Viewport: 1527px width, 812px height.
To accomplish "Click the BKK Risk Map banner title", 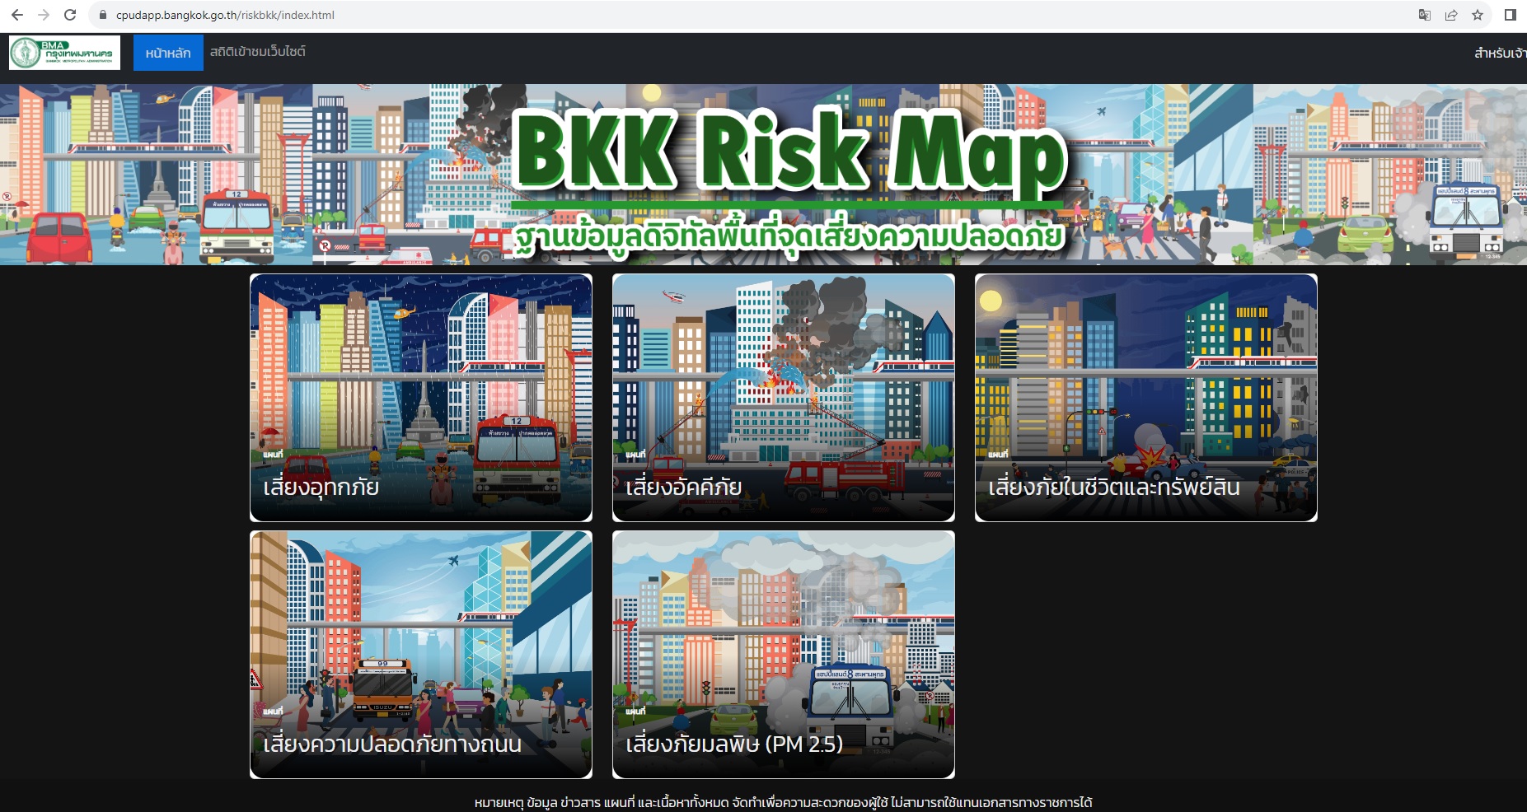I will (789, 152).
